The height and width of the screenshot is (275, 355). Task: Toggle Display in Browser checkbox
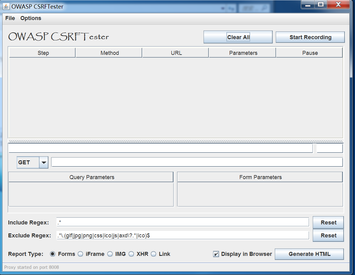click(216, 254)
